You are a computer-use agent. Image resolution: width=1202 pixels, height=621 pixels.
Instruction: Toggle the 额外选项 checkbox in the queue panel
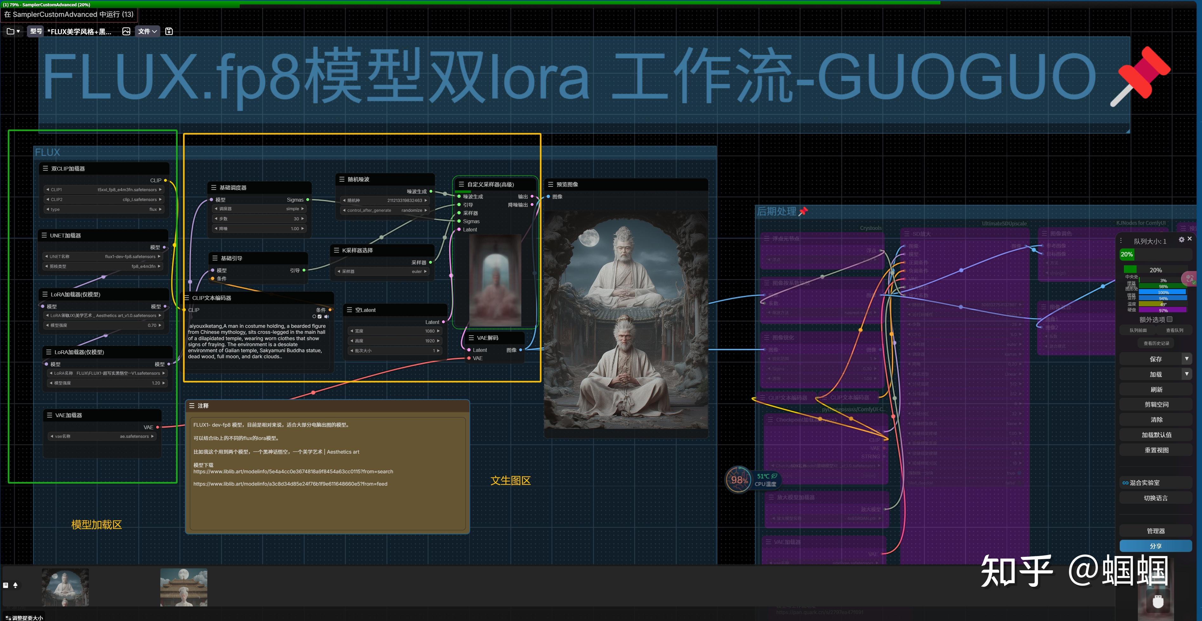pyautogui.click(x=1170, y=320)
